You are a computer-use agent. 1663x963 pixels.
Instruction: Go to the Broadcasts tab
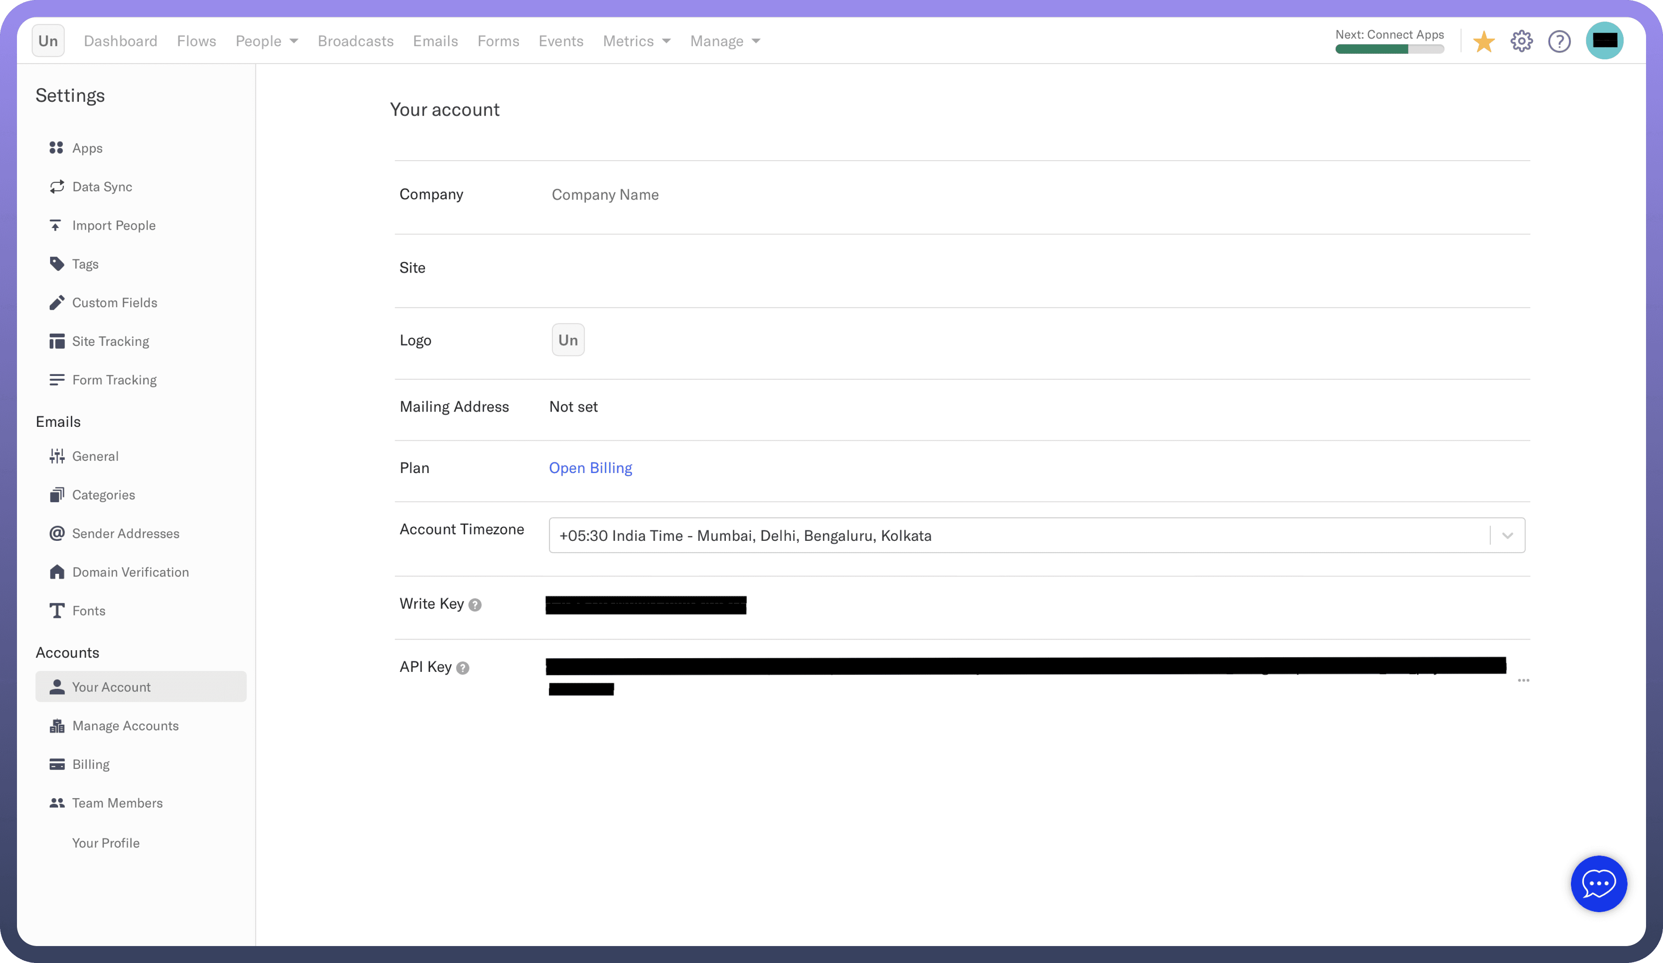coord(356,41)
